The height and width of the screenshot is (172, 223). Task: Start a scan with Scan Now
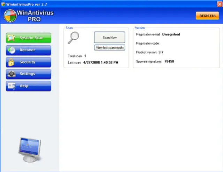110,37
